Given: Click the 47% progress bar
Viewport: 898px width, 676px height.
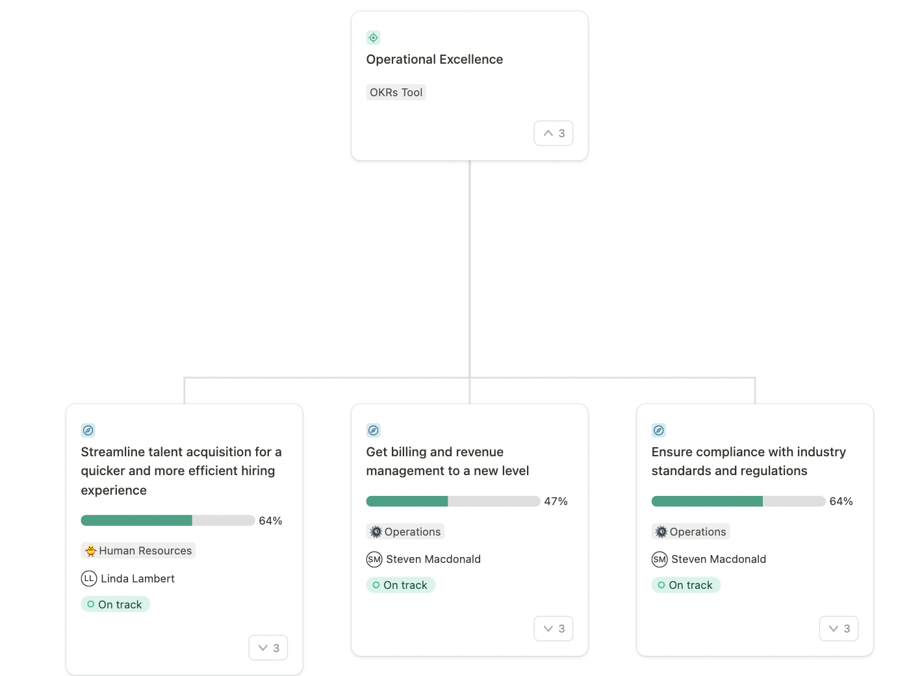Looking at the screenshot, I should [x=454, y=501].
